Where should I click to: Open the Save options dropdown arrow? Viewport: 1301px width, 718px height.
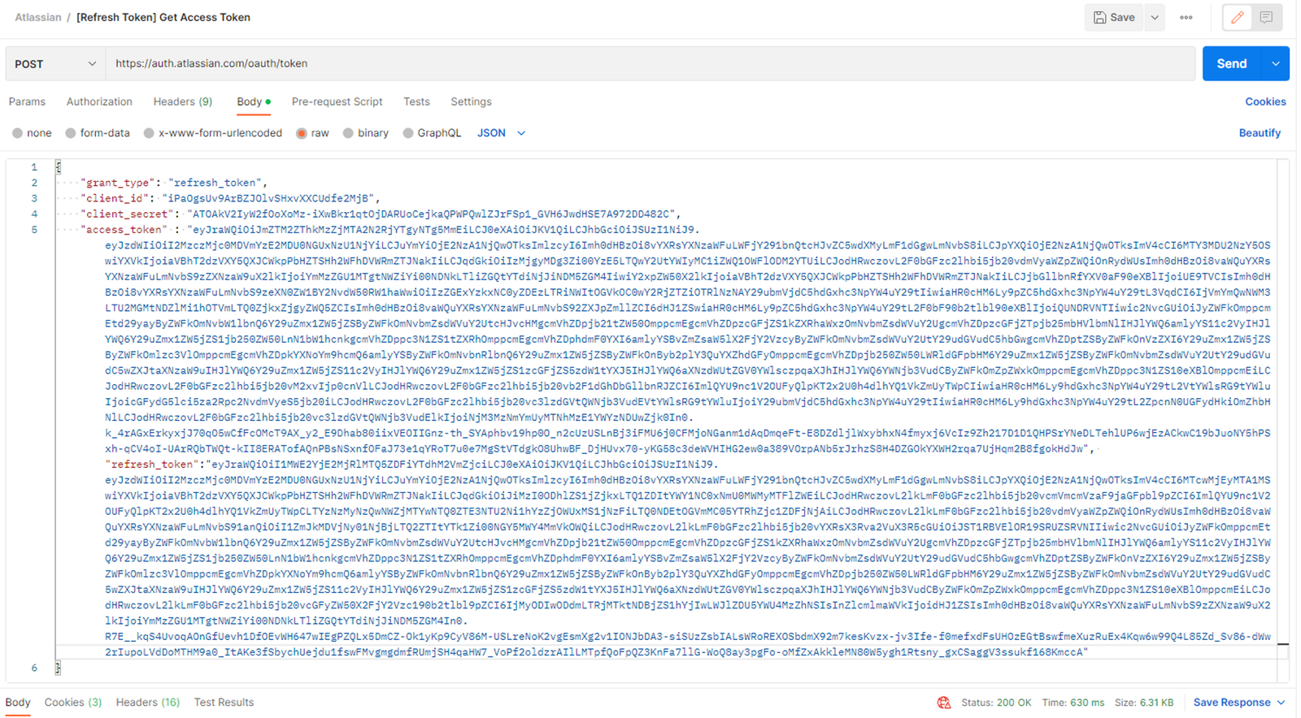(1155, 17)
